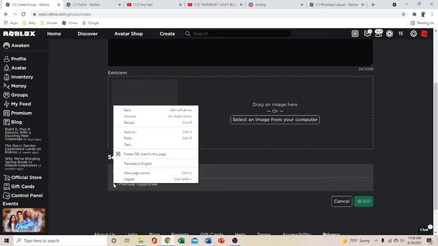
Task: Open the Inventory sidebar icon
Action: point(6,77)
